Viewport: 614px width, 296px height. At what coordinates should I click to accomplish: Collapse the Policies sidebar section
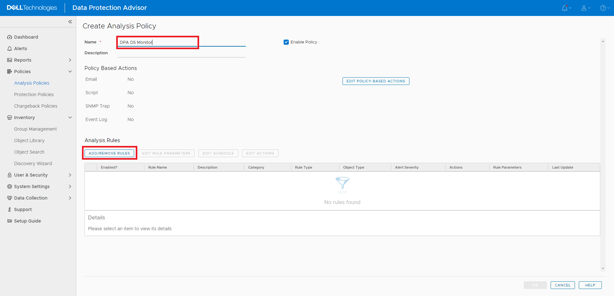click(x=70, y=71)
